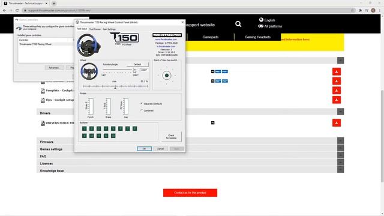Click the Clutch pedal level bar
Image resolution: width=384 pixels, height=216 pixels.
click(91, 106)
